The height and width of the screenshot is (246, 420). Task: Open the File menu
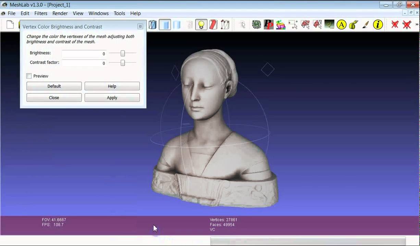(12, 13)
